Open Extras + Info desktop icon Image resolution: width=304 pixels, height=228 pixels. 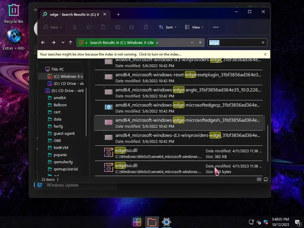point(14,39)
